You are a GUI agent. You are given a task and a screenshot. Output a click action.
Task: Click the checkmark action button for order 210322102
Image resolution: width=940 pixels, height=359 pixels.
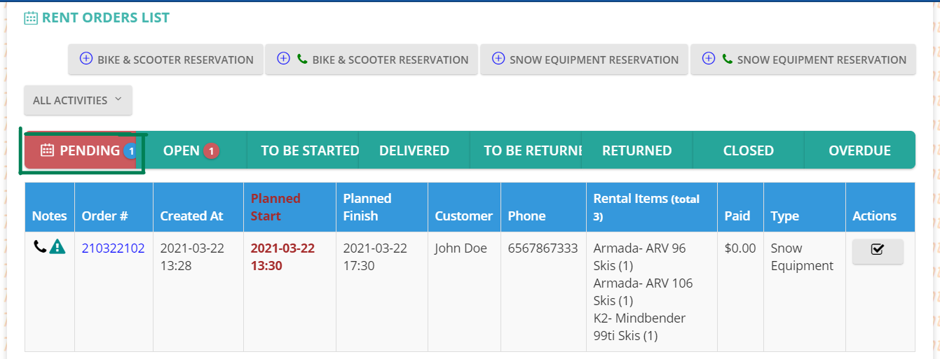pyautogui.click(x=878, y=251)
